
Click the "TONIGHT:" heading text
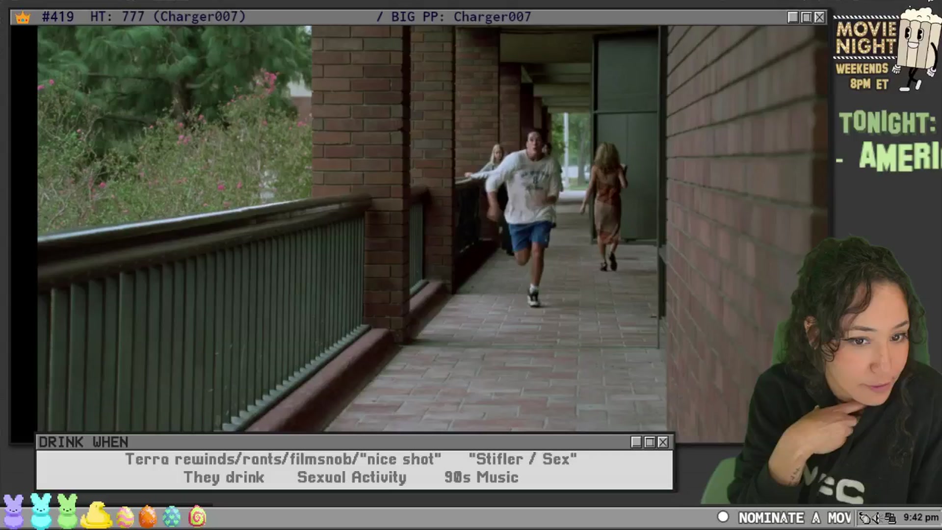pyautogui.click(x=888, y=123)
